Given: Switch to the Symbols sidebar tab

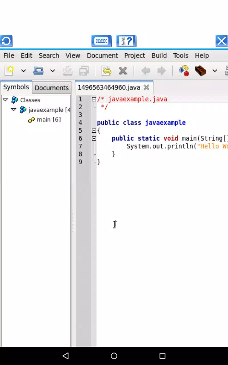Looking at the screenshot, I should pyautogui.click(x=16, y=87).
